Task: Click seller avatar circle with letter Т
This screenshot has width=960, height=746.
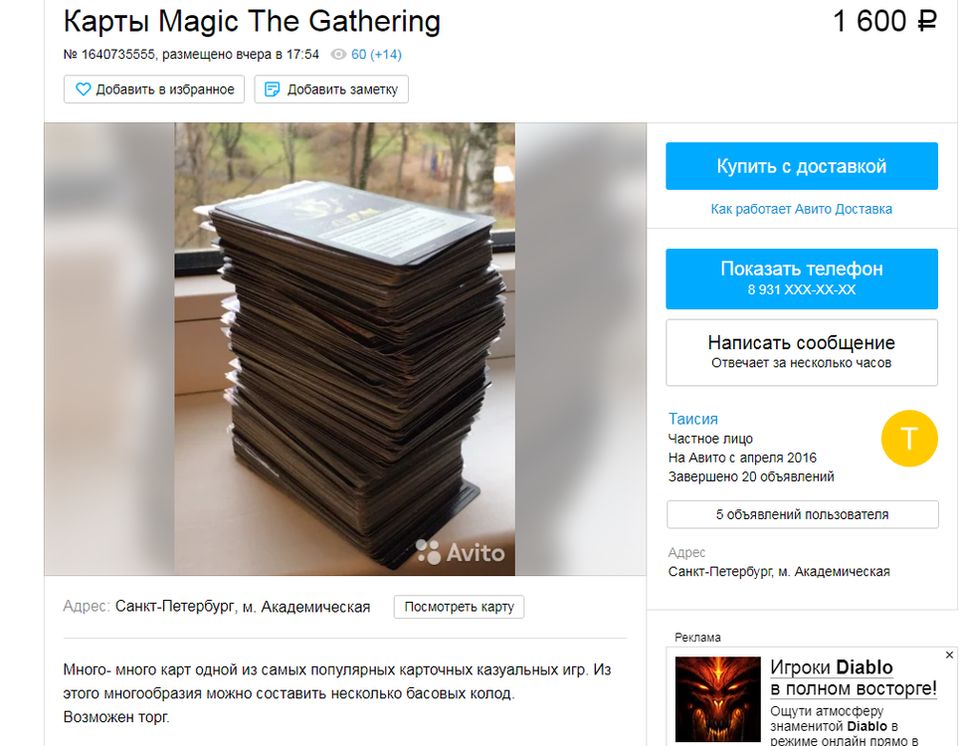Action: pos(909,439)
